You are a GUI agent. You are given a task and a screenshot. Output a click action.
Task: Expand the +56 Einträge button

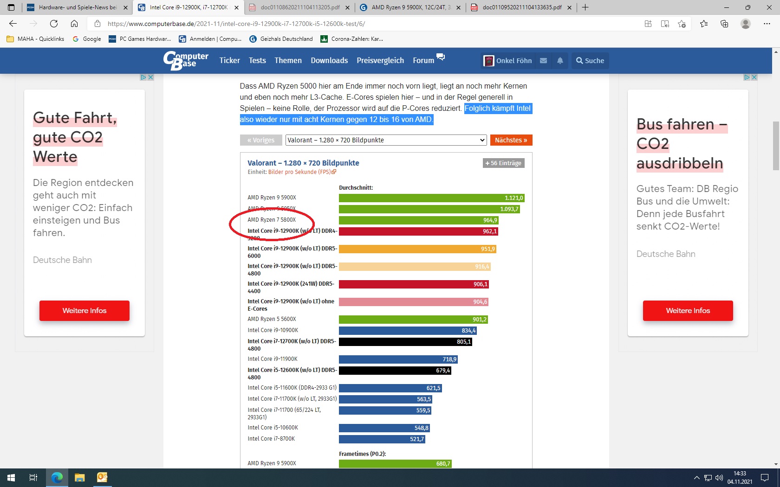[504, 163]
